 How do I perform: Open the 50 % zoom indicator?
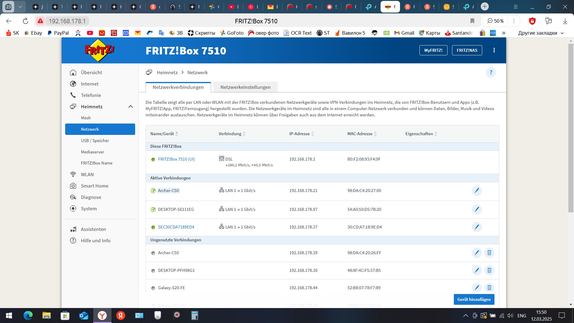point(496,21)
